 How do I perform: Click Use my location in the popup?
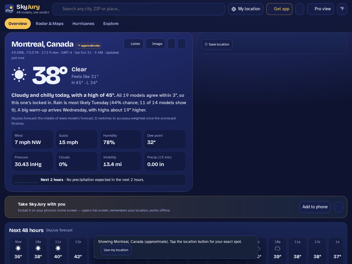(x=116, y=250)
